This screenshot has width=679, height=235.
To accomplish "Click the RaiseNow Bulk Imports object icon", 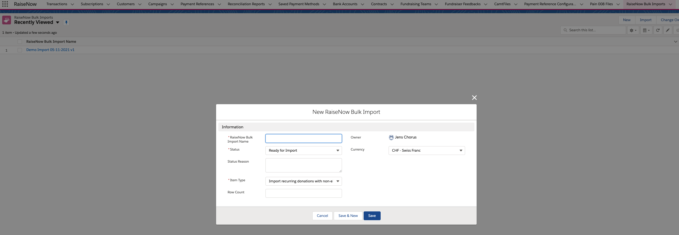I will tap(7, 20).
